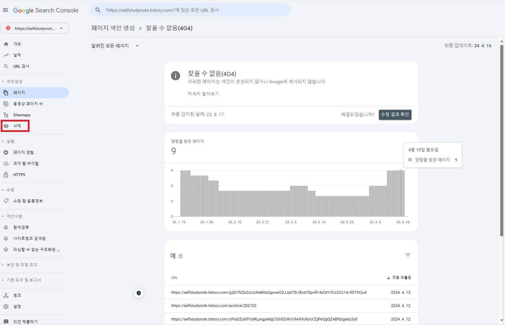Select the Sitemaps sidebar icon
This screenshot has width=505, height=325.
click(7, 115)
